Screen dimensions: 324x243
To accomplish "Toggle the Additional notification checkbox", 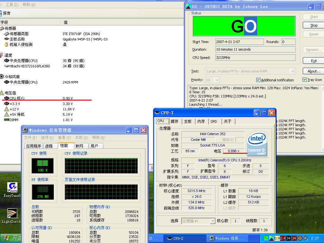I will coord(258,80).
